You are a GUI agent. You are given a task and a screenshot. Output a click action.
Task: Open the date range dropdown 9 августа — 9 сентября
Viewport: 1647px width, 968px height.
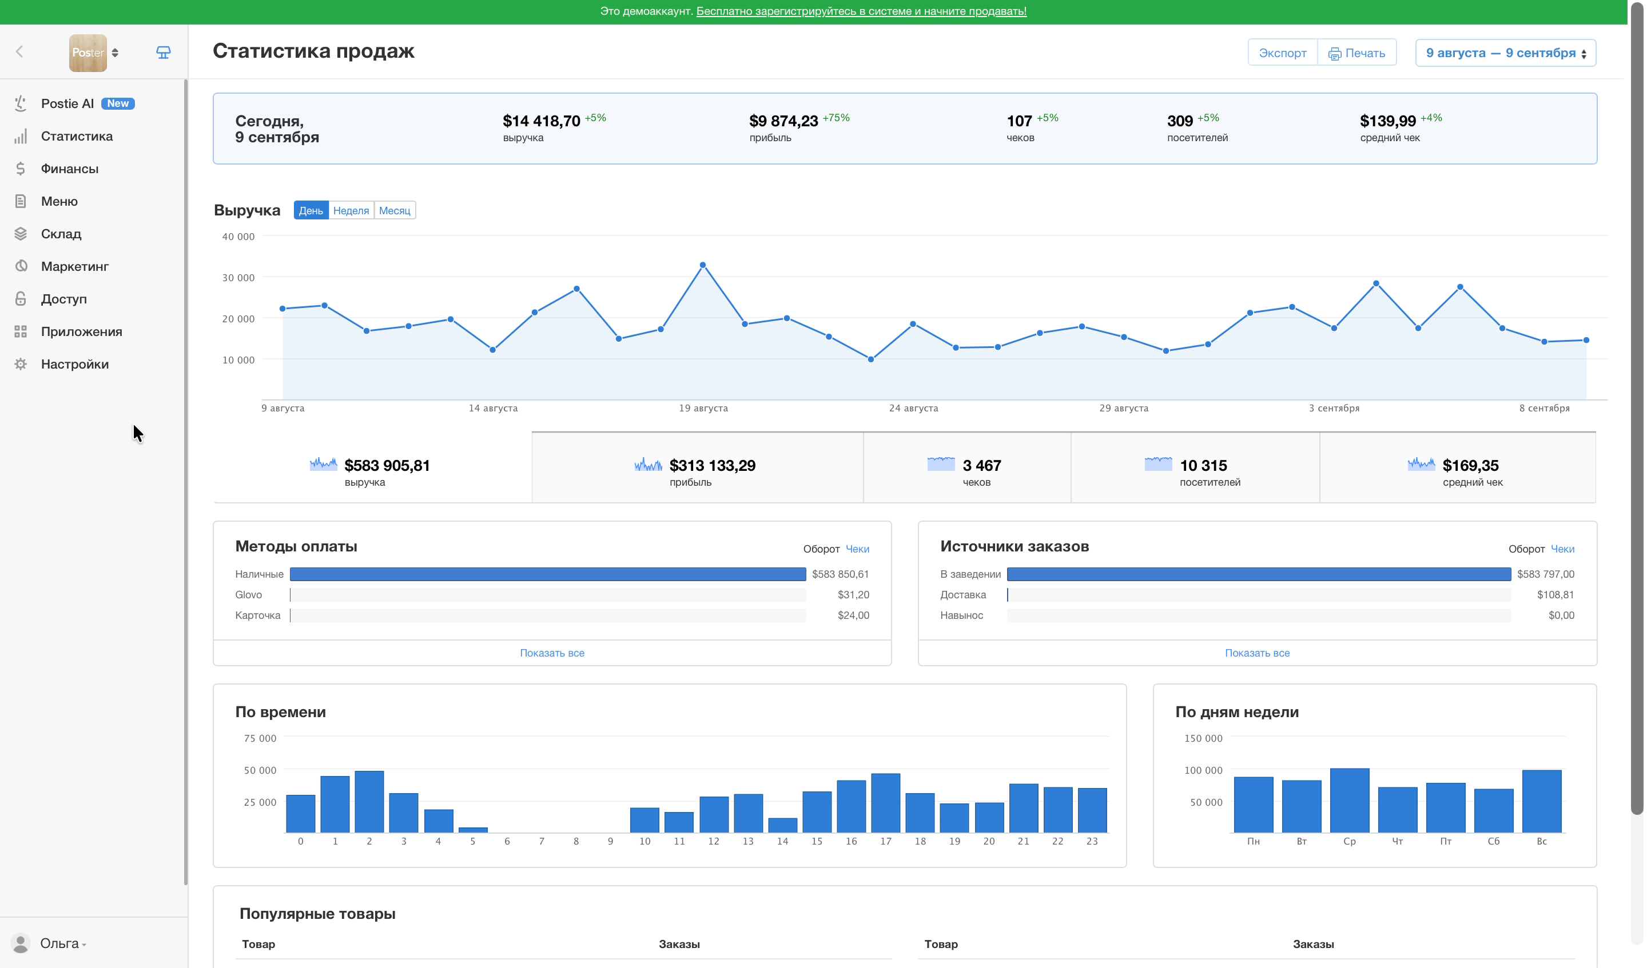point(1505,53)
